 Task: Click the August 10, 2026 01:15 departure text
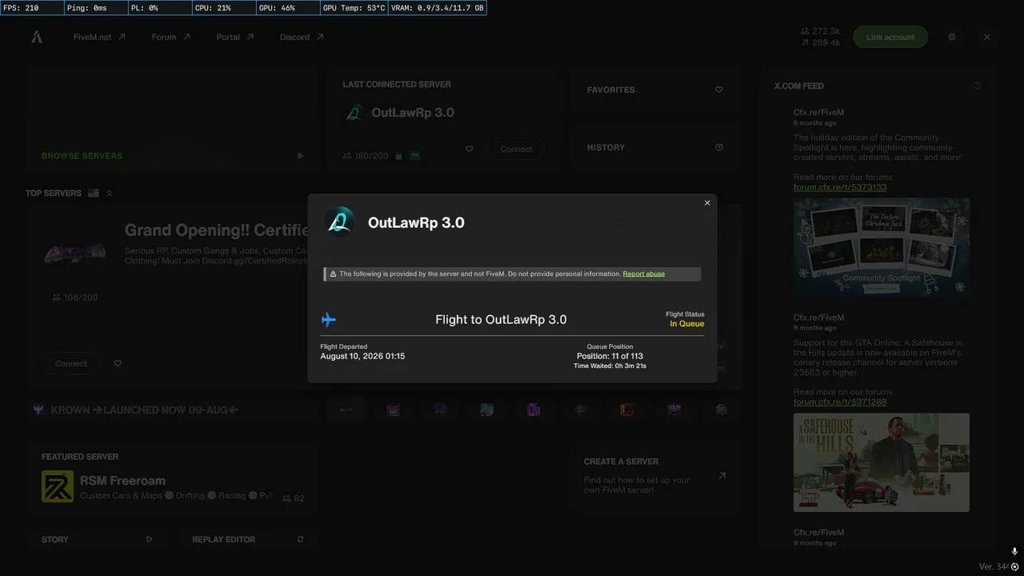[x=362, y=356]
